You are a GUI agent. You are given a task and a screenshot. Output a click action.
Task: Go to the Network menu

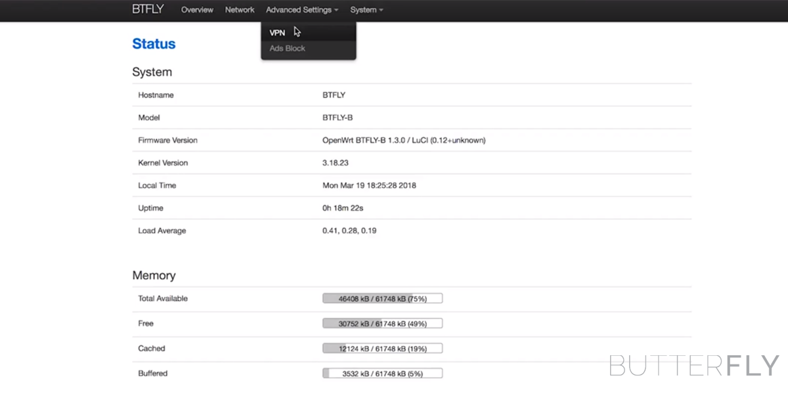(x=240, y=10)
